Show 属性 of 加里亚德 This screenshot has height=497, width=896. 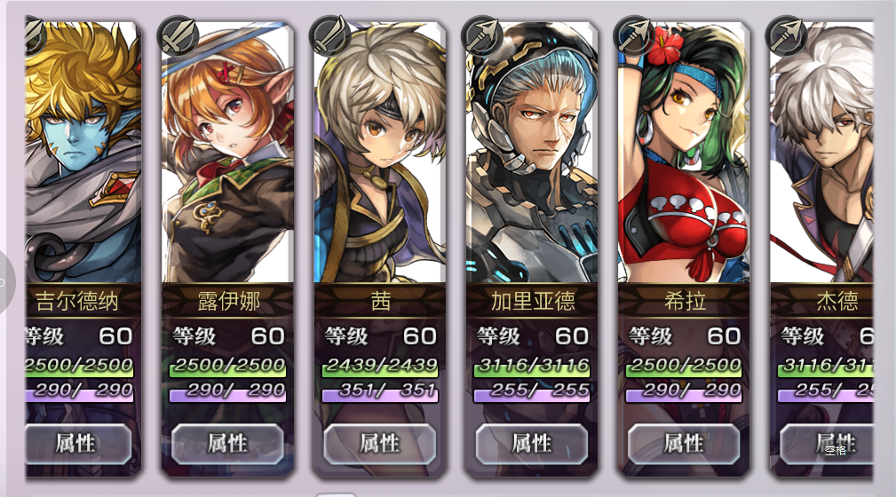tap(531, 443)
